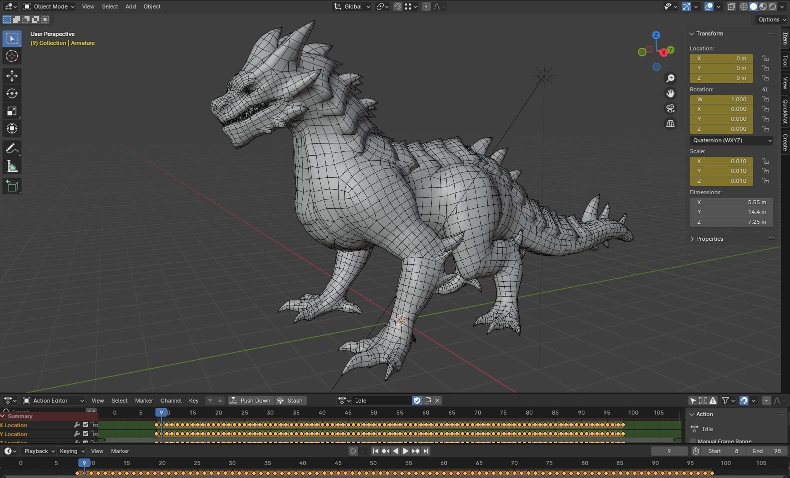790x478 pixels.
Task: Open the Key menu in Action Editor
Action: tap(194, 401)
